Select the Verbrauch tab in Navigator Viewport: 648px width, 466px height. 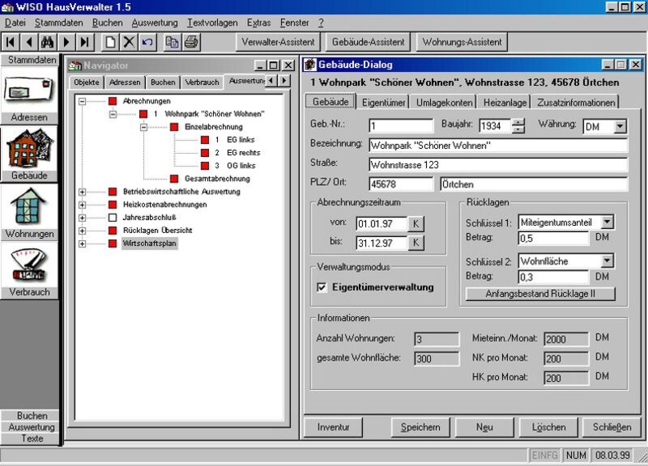pyautogui.click(x=202, y=83)
